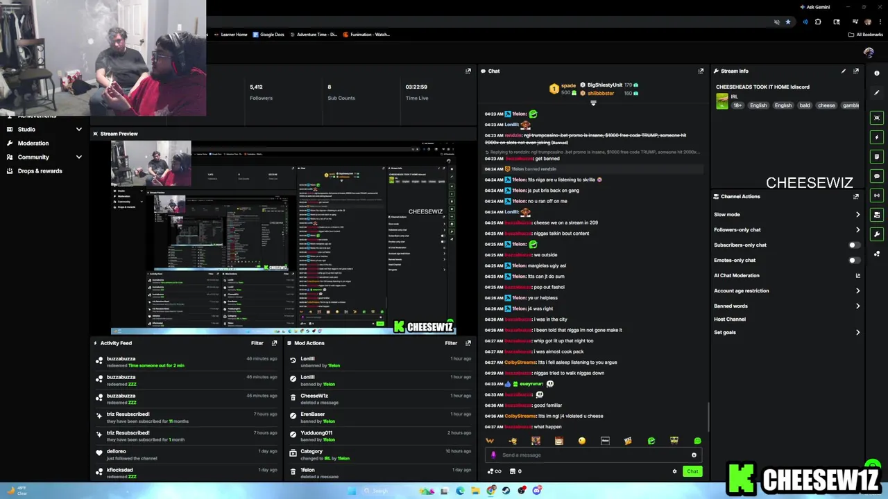Insert the SpongeBob quick emote

[x=674, y=441]
